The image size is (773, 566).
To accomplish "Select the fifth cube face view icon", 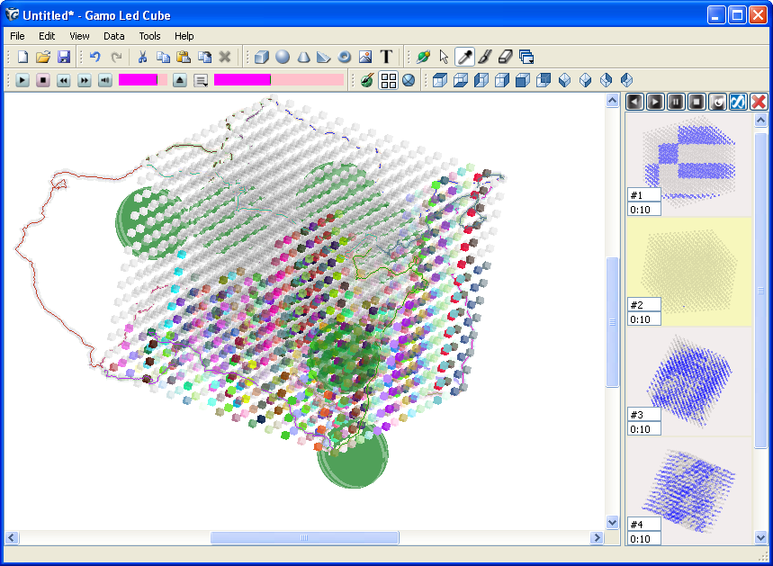I will pos(523,80).
